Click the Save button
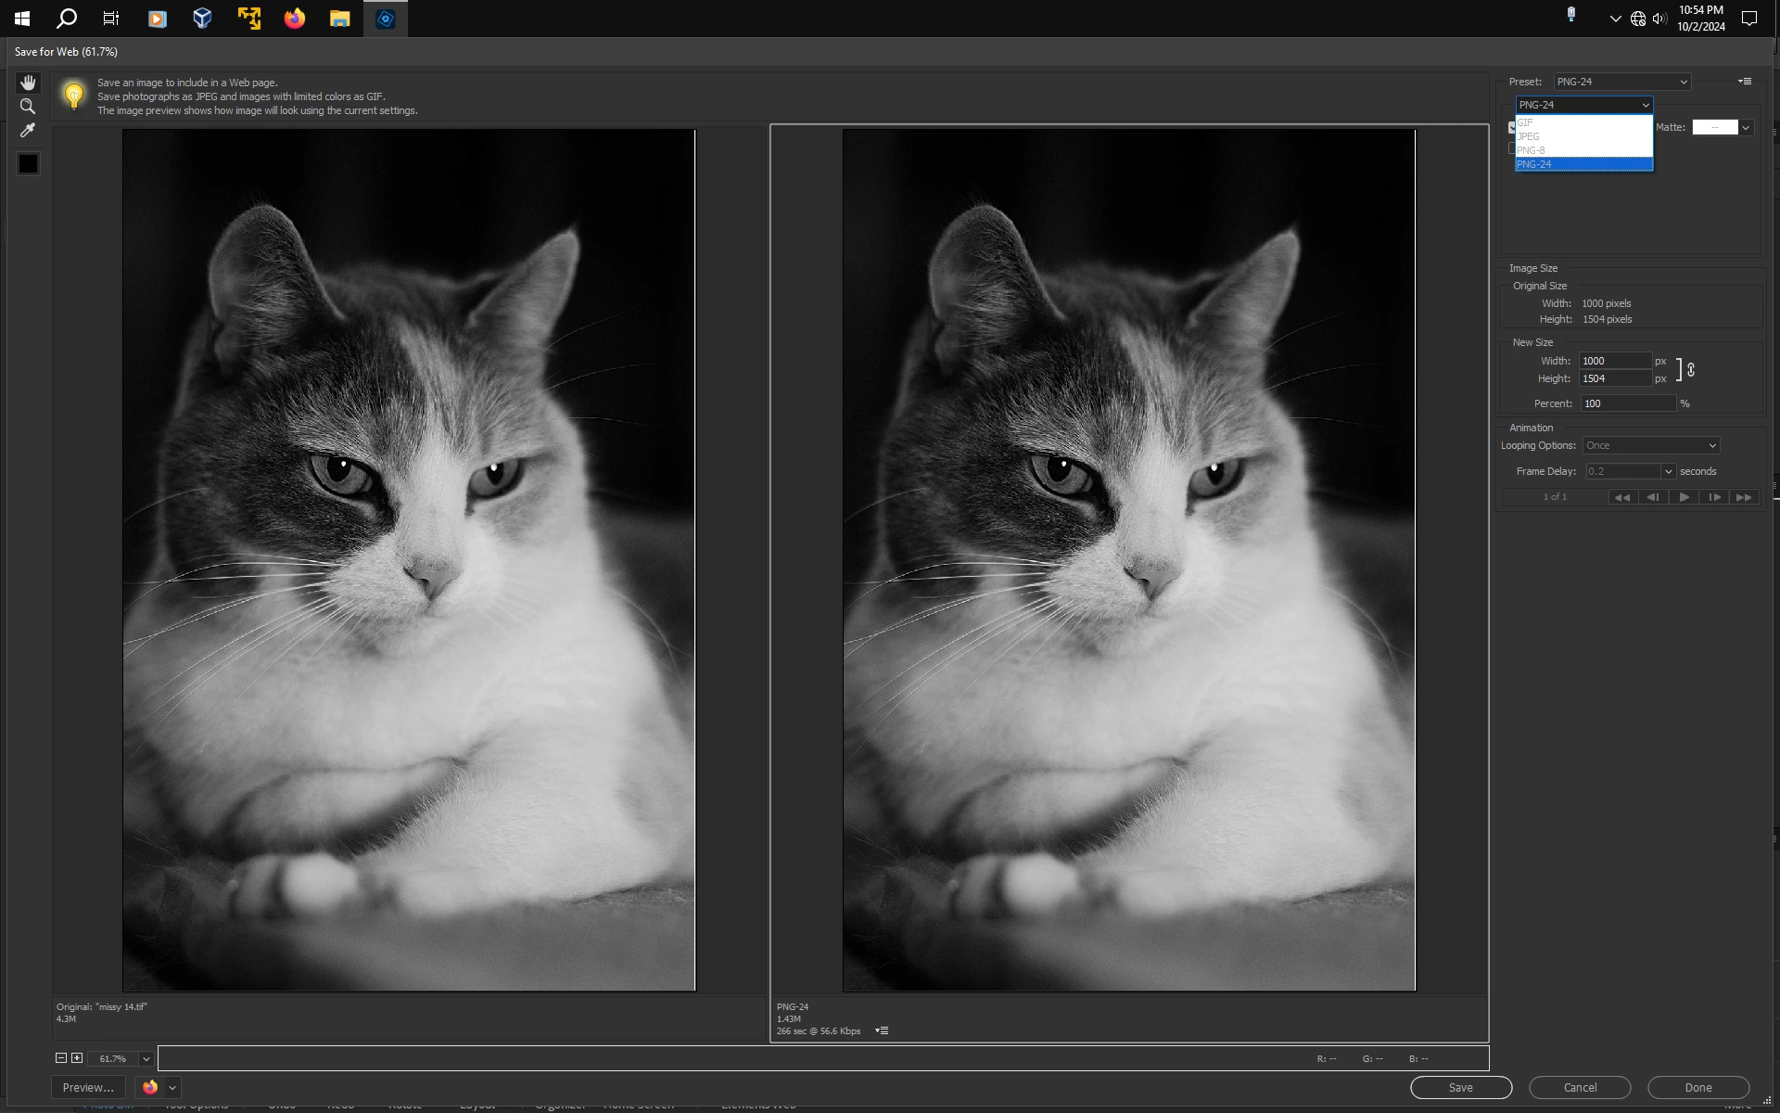Viewport: 1780px width, 1113px height. pos(1460,1087)
